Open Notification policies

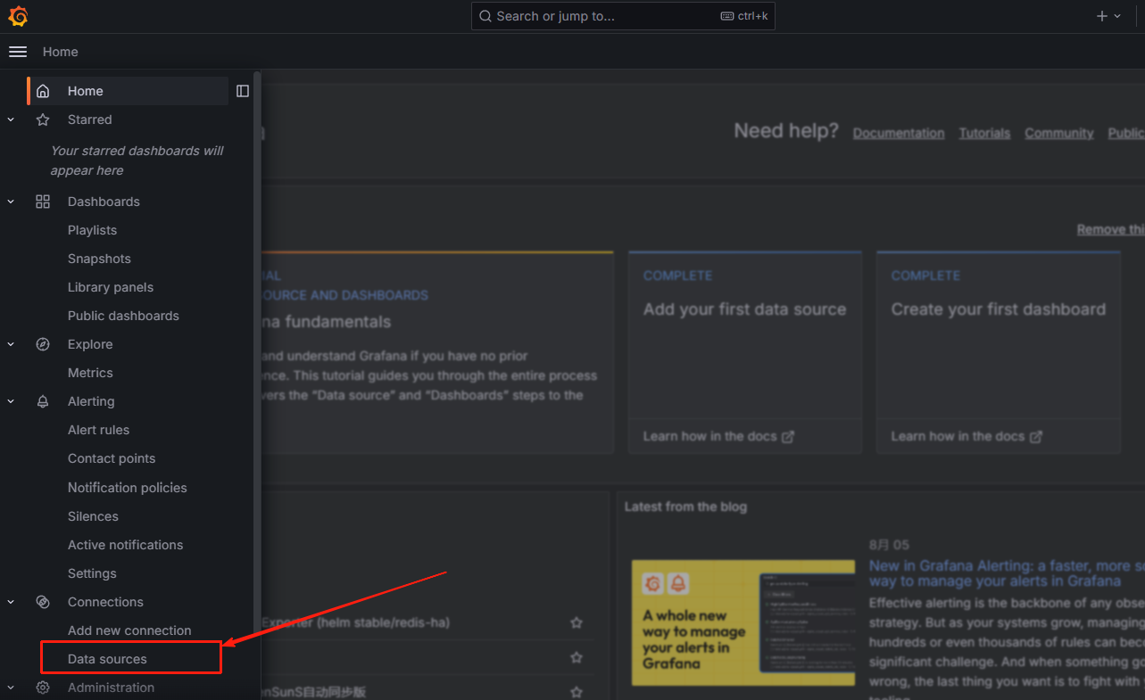pos(128,488)
